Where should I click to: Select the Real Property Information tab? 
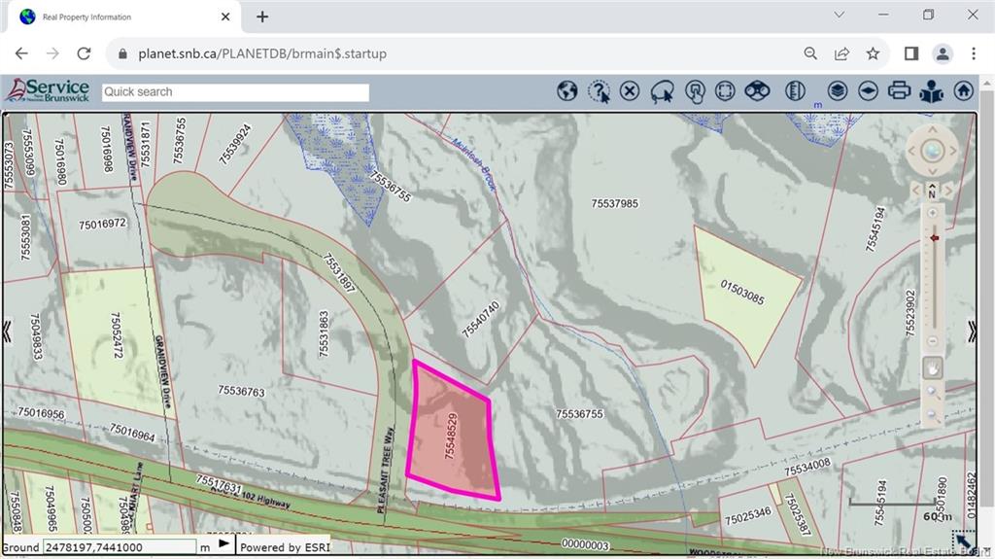click(120, 17)
